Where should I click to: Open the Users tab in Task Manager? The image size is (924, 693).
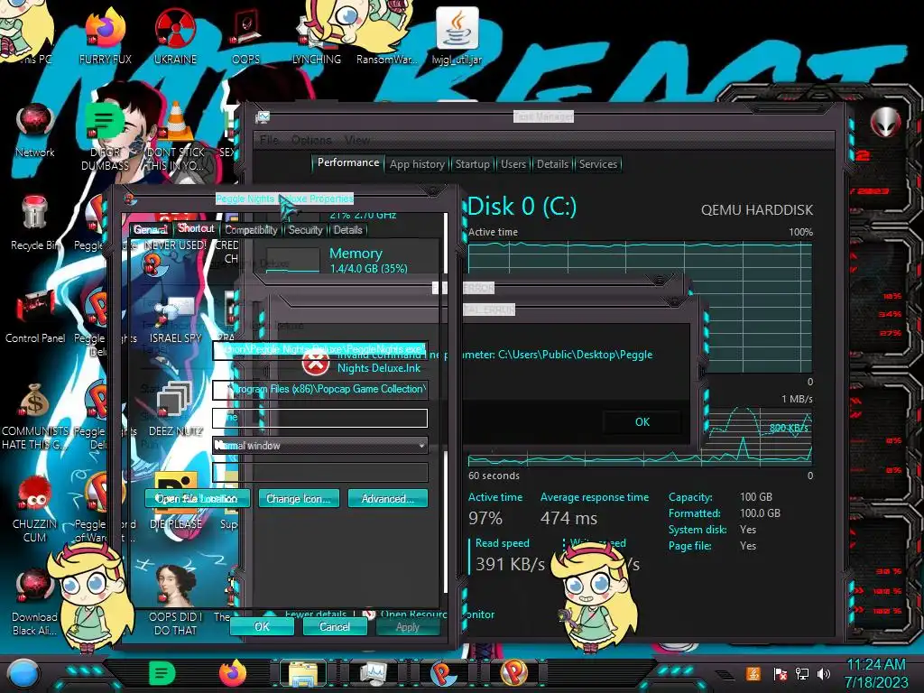(513, 164)
